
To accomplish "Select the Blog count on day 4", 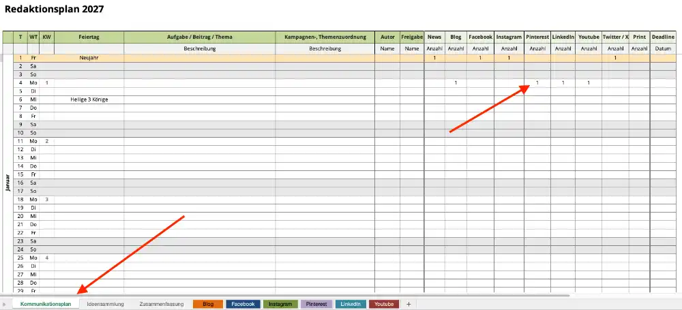I will (456, 82).
